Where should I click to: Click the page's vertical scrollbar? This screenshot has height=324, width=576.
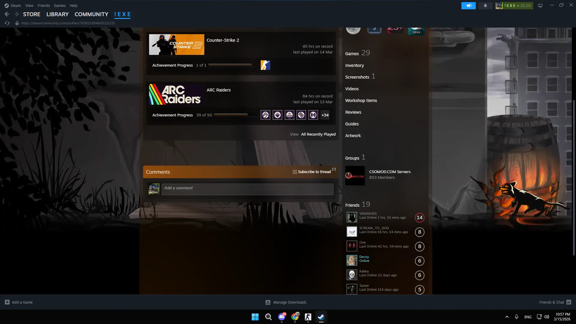coord(574,177)
